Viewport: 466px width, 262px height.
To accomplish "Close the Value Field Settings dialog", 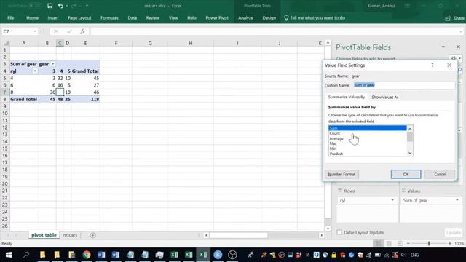I will (x=449, y=65).
